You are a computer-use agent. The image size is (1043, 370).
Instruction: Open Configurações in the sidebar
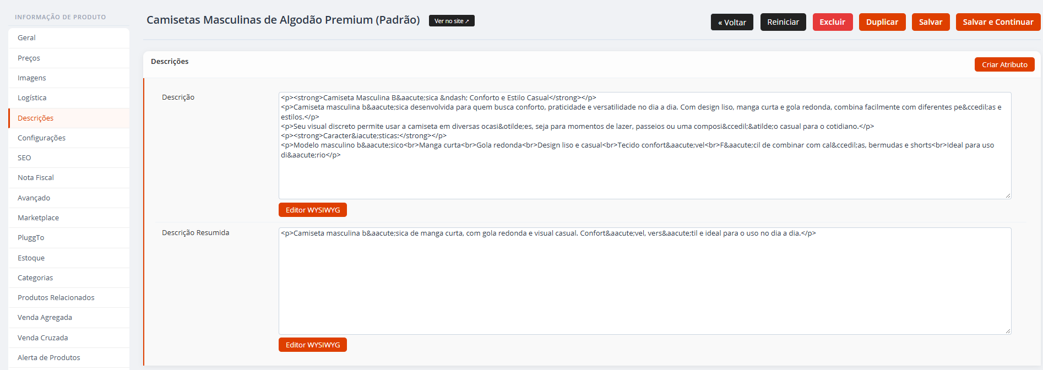tap(69, 138)
